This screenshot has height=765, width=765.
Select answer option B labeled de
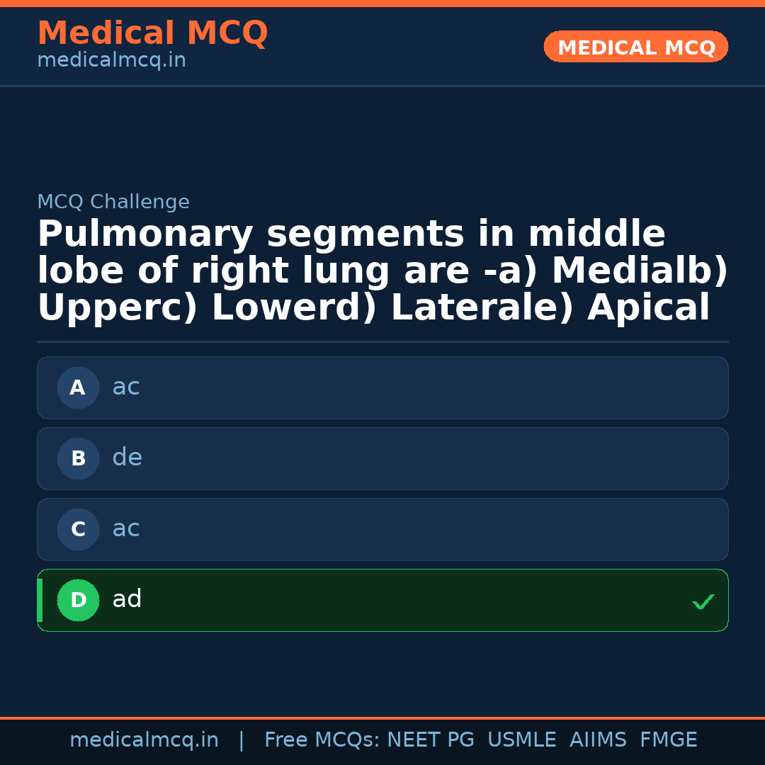point(382,458)
